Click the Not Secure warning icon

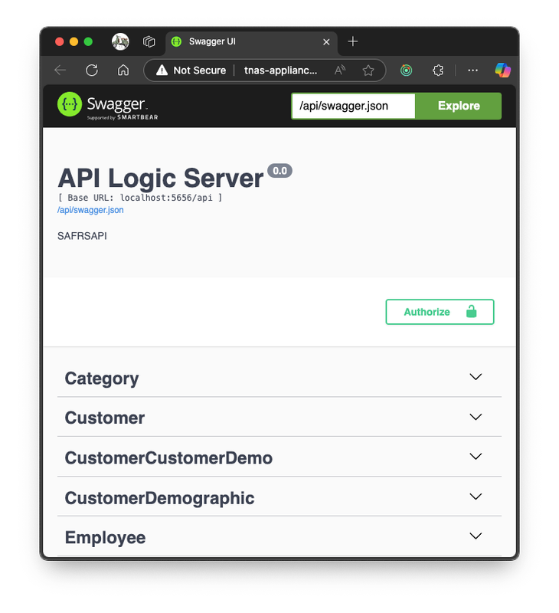click(162, 70)
